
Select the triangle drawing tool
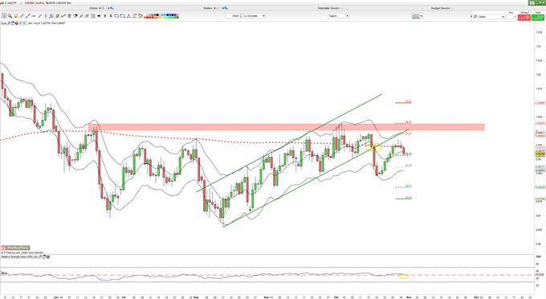(x=128, y=16)
